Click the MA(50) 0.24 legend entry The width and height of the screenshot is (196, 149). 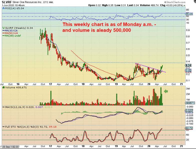[x=10, y=33]
